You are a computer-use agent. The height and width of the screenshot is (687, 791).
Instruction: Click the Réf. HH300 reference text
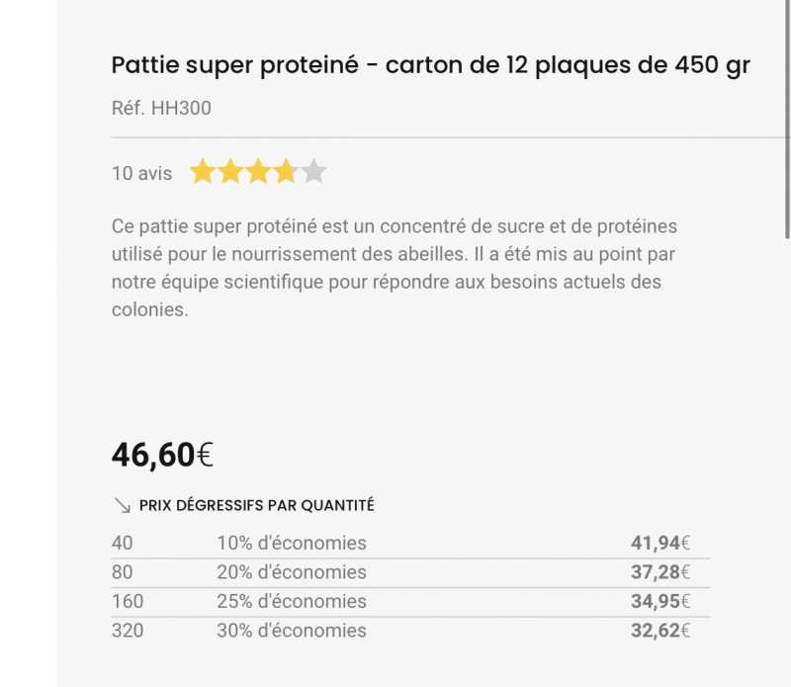[161, 109]
